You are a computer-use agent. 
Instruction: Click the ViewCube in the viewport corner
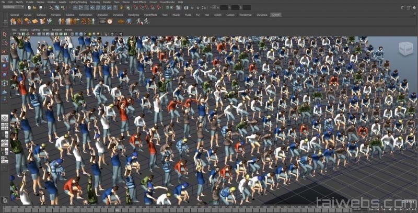point(405,49)
